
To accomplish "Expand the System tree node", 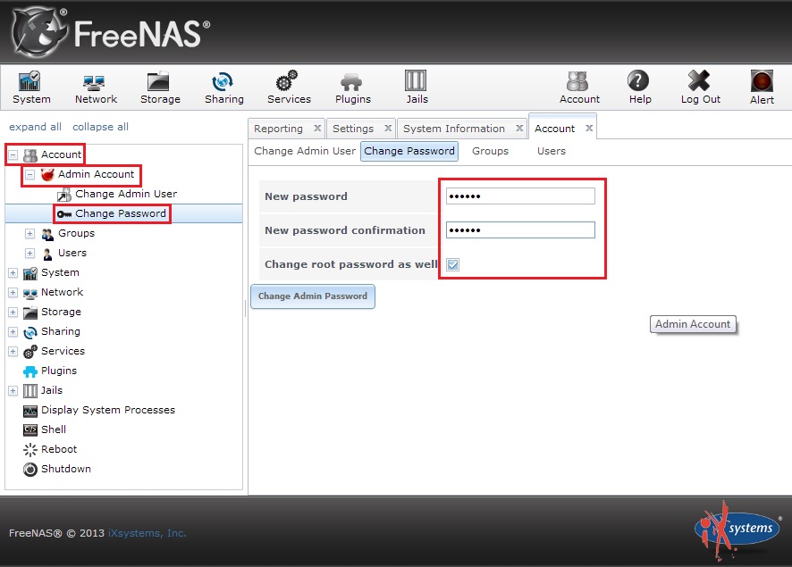I will tap(13, 273).
